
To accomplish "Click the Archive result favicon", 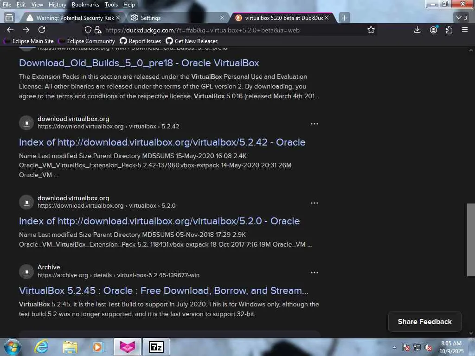I will pos(26,272).
